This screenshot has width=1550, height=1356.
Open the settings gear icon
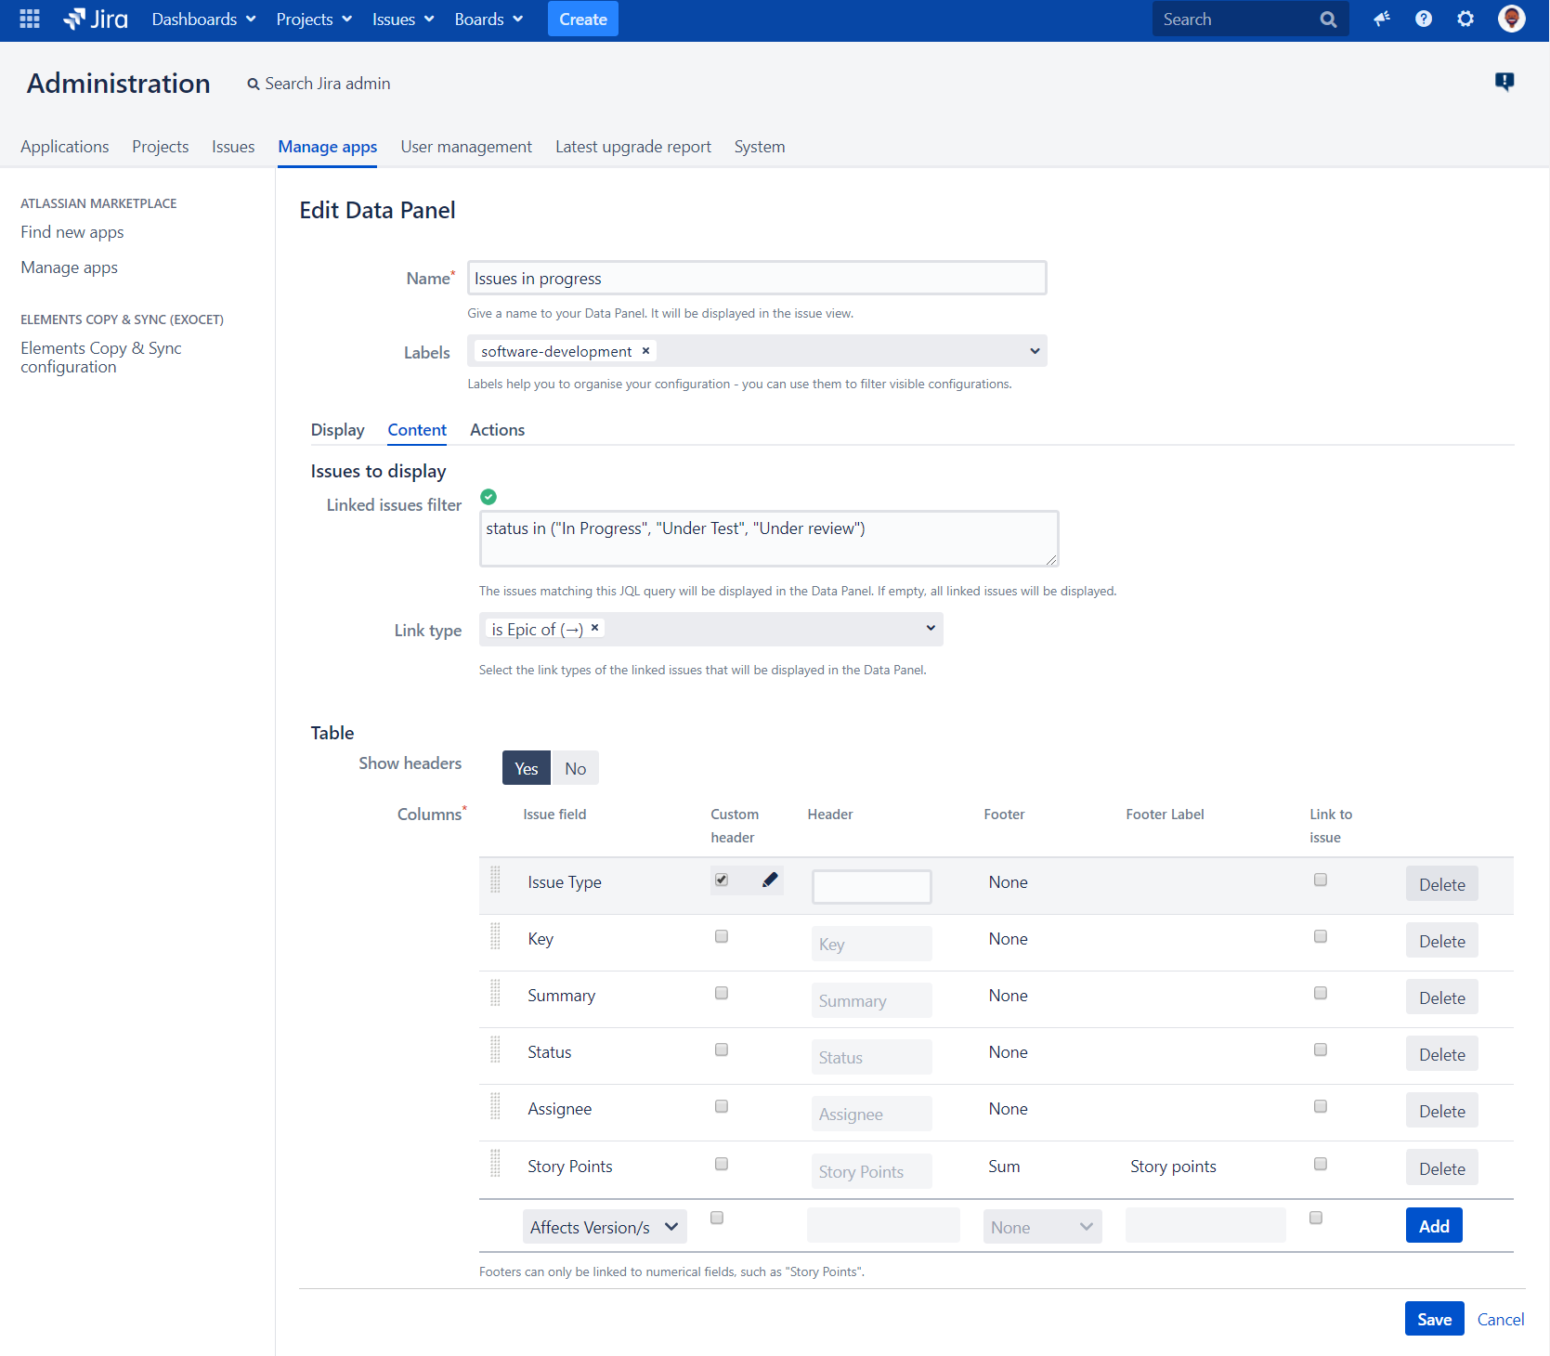point(1465,19)
